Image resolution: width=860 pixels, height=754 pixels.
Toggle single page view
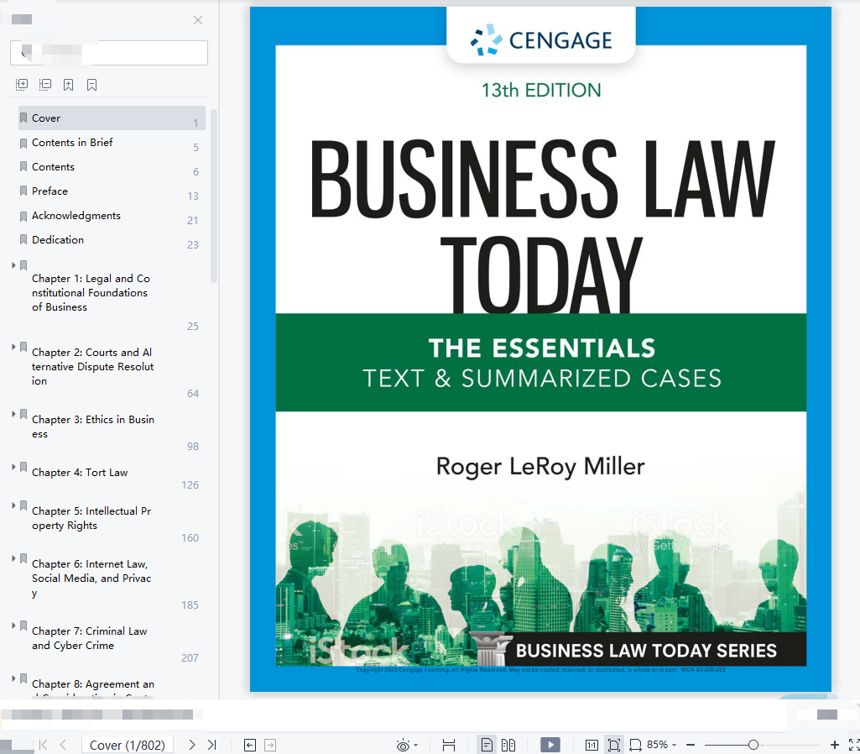click(487, 745)
